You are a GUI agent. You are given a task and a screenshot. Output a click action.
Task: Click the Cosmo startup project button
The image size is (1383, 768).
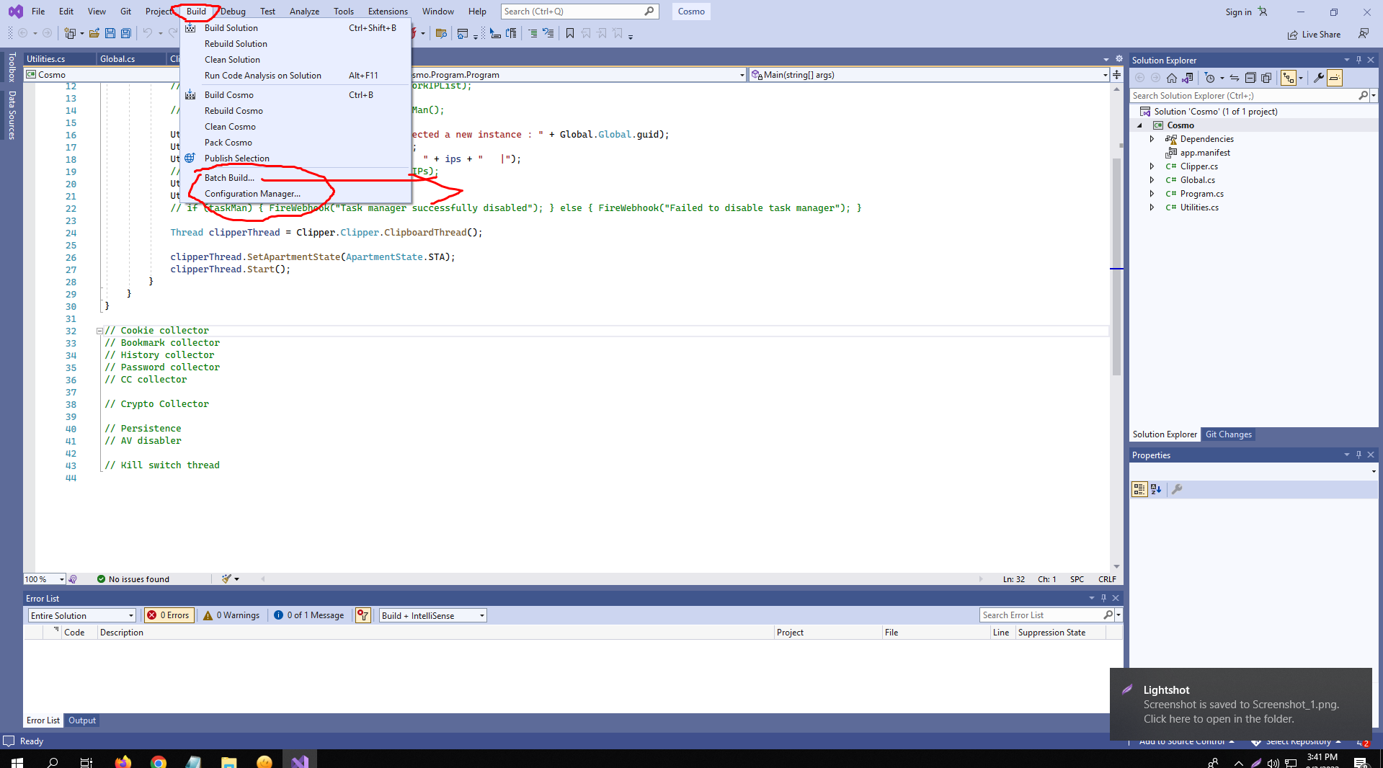coord(691,12)
